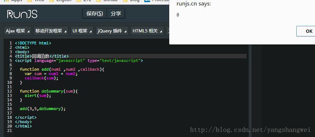Click the <body> tag on line 3
The image size is (315, 137).
pos(22,52)
